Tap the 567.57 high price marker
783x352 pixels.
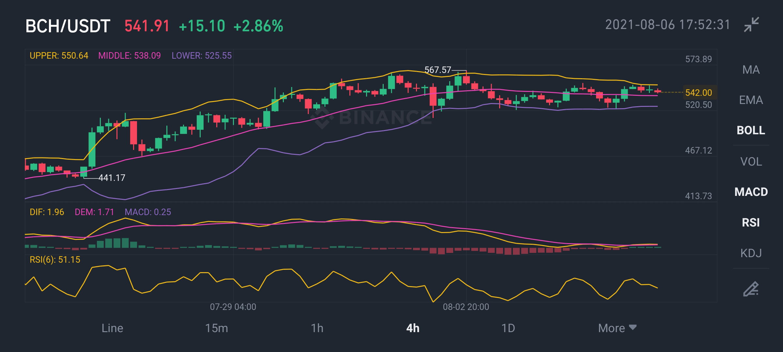[438, 70]
